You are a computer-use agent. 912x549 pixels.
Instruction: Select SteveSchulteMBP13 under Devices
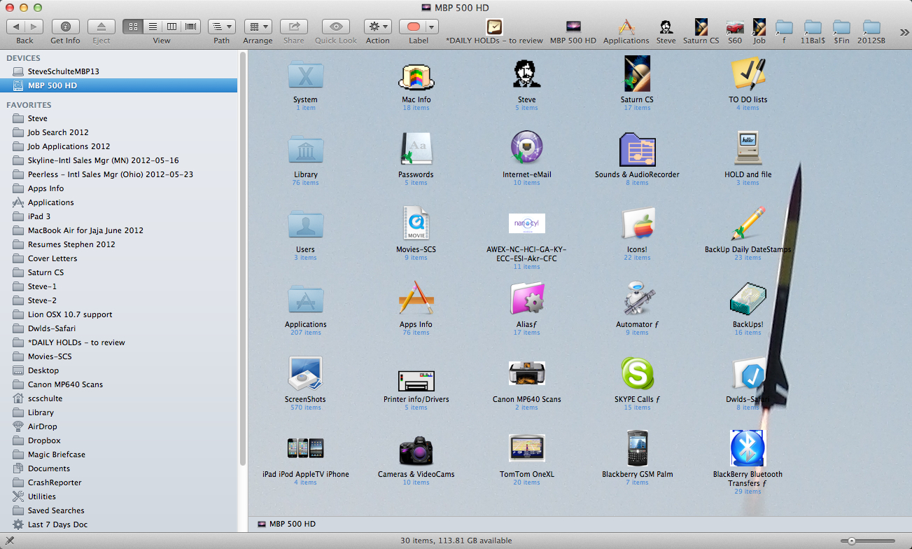(62, 71)
